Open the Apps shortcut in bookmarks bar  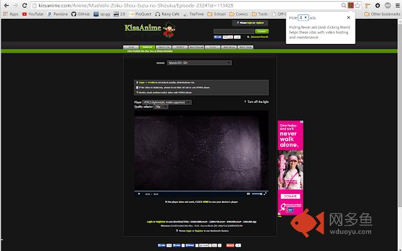click(11, 14)
